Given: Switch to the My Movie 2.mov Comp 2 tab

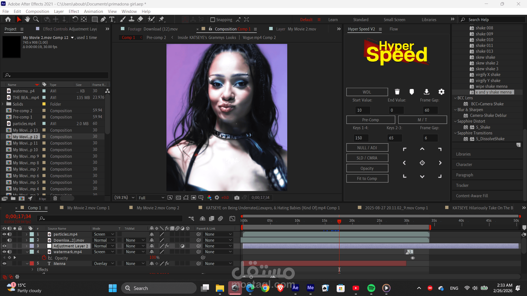Looking at the screenshot, I should tap(158, 208).
